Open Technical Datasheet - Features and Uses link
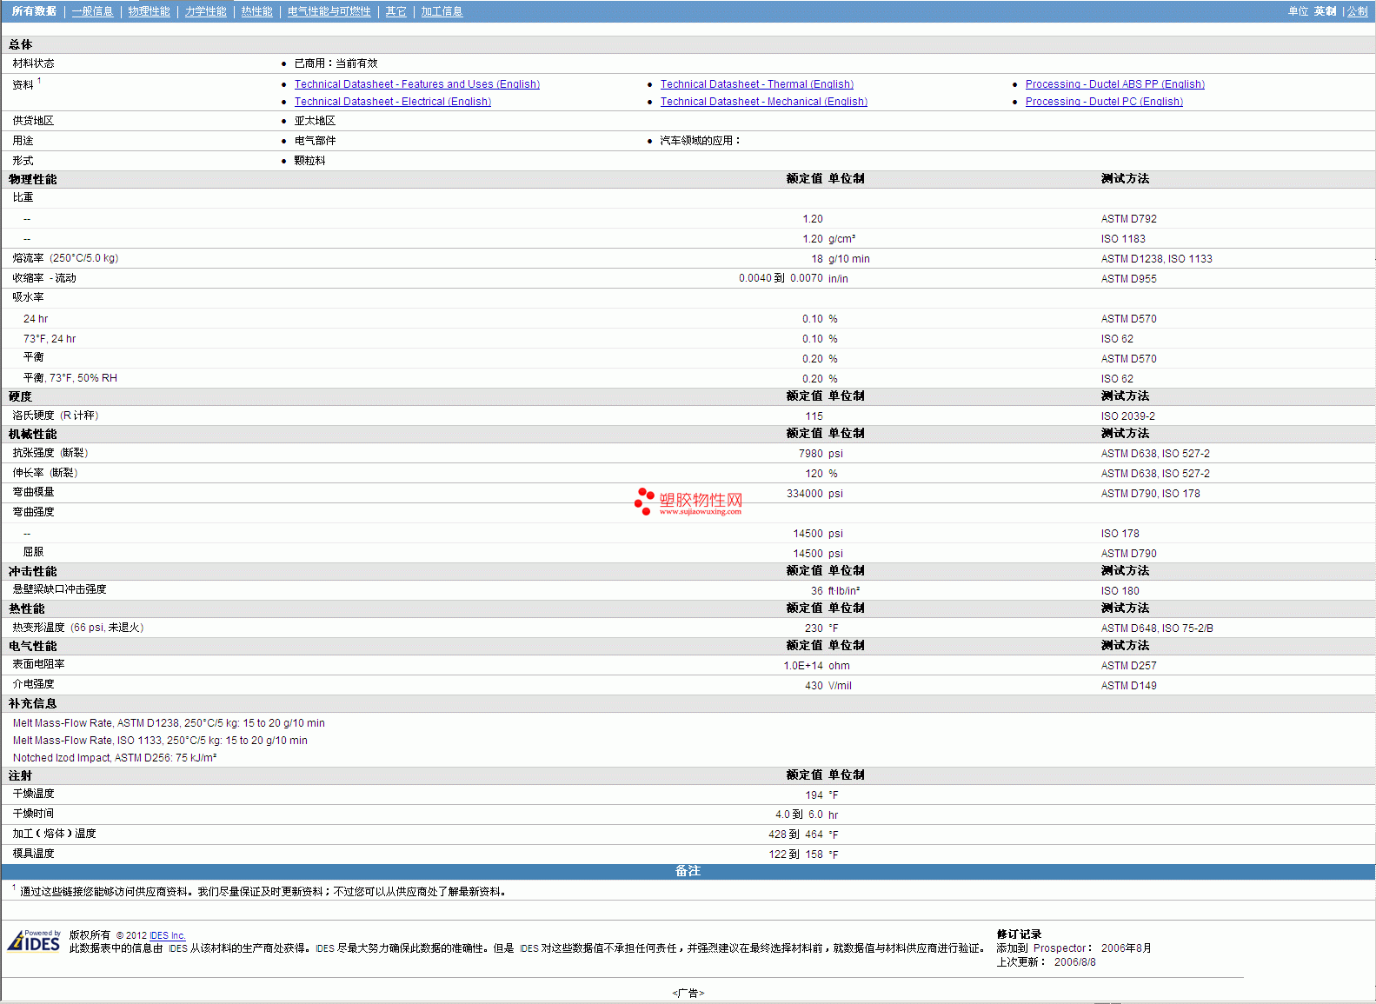Viewport: 1376px width, 1004px height. 416,84
